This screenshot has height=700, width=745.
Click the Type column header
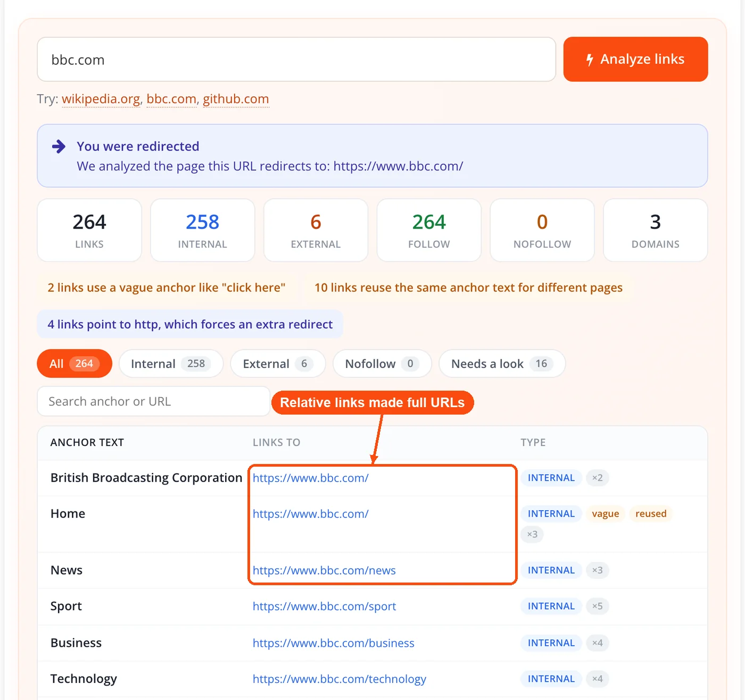click(x=533, y=442)
